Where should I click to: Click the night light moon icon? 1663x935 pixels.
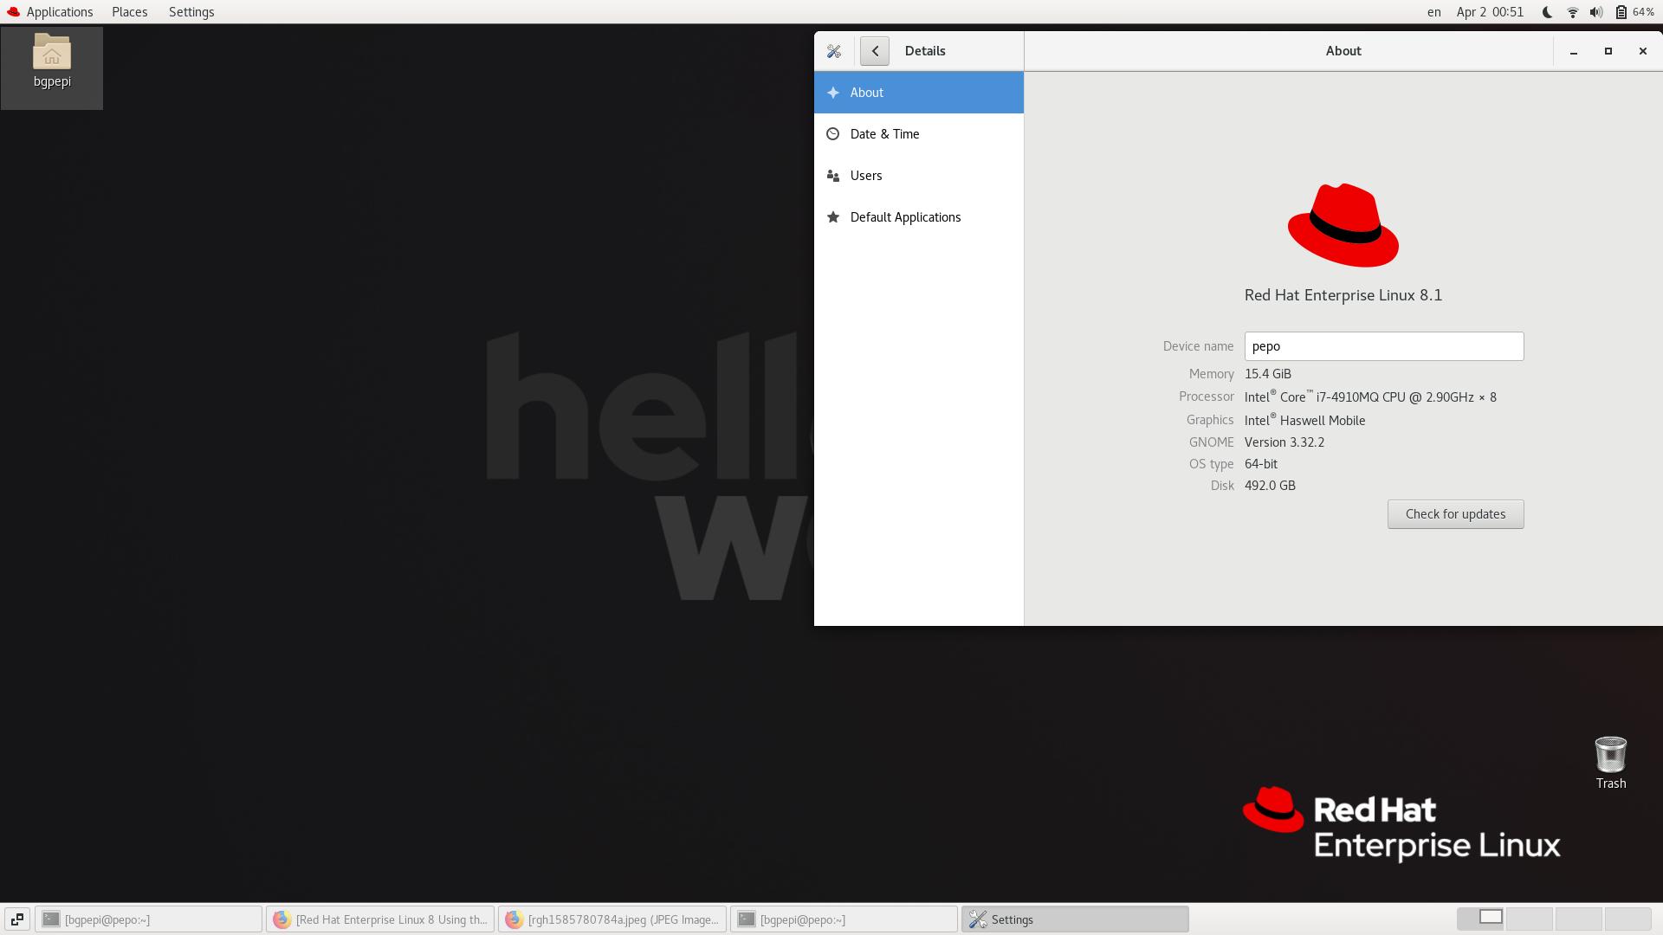tap(1548, 12)
